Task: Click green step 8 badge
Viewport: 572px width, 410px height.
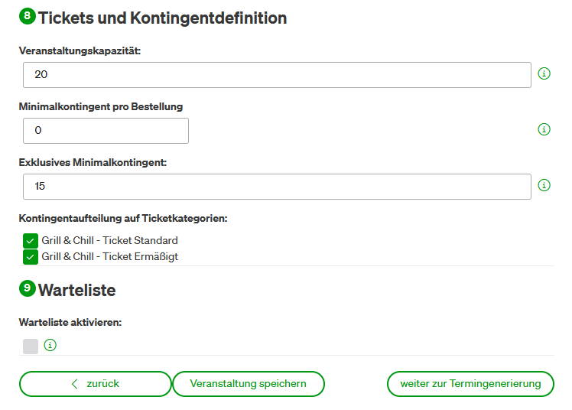Action: coord(28,16)
